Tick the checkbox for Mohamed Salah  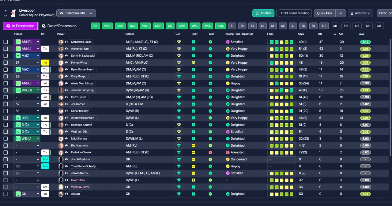(x=6, y=42)
